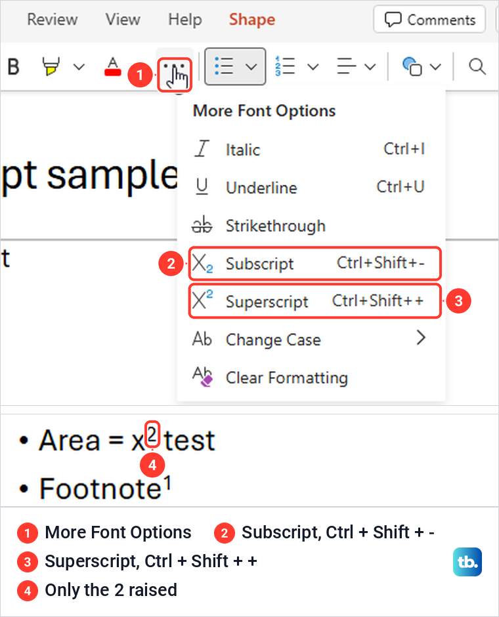This screenshot has width=499, height=617.
Task: Open Change Case submenu
Action: pos(311,339)
